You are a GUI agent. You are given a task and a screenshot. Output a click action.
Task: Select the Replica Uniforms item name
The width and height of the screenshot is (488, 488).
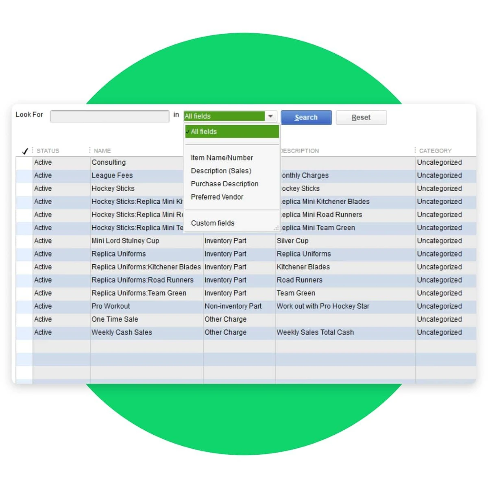[x=119, y=254]
